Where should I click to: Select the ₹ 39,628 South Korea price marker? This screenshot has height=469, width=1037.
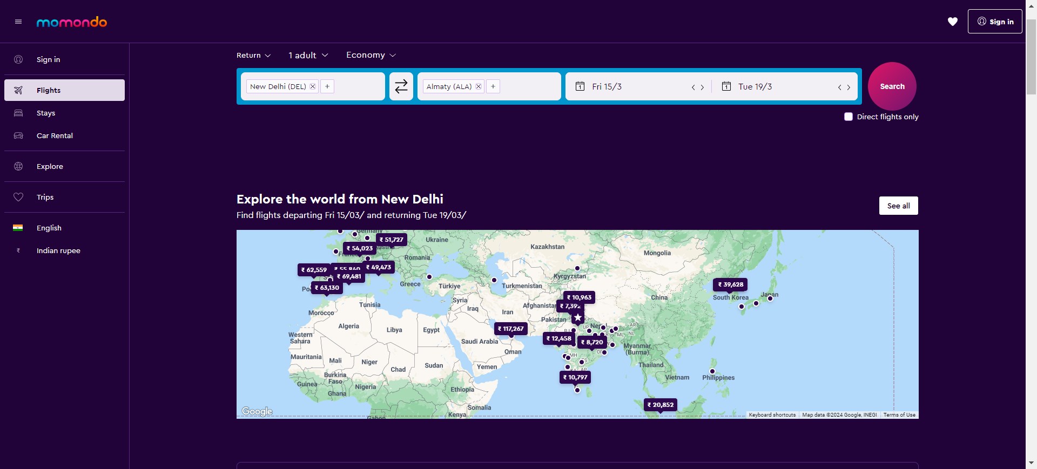pyautogui.click(x=730, y=284)
